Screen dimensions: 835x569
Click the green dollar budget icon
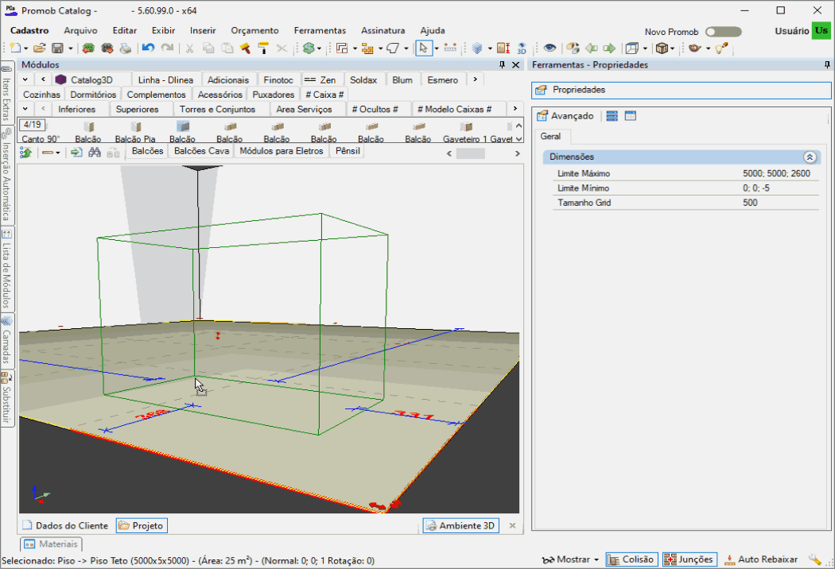tap(309, 48)
